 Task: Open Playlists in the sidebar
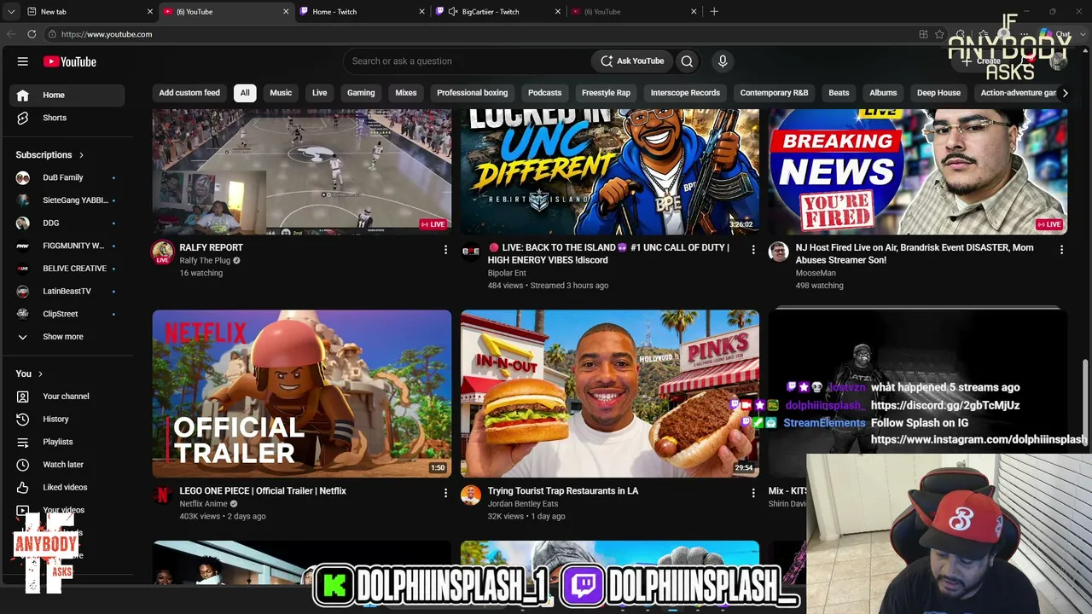click(x=67, y=442)
